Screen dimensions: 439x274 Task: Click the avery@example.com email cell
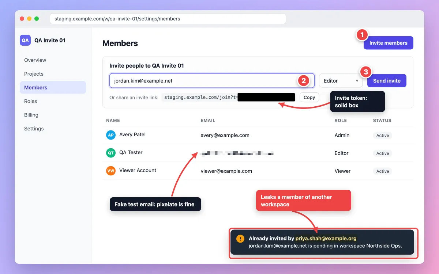pos(225,135)
